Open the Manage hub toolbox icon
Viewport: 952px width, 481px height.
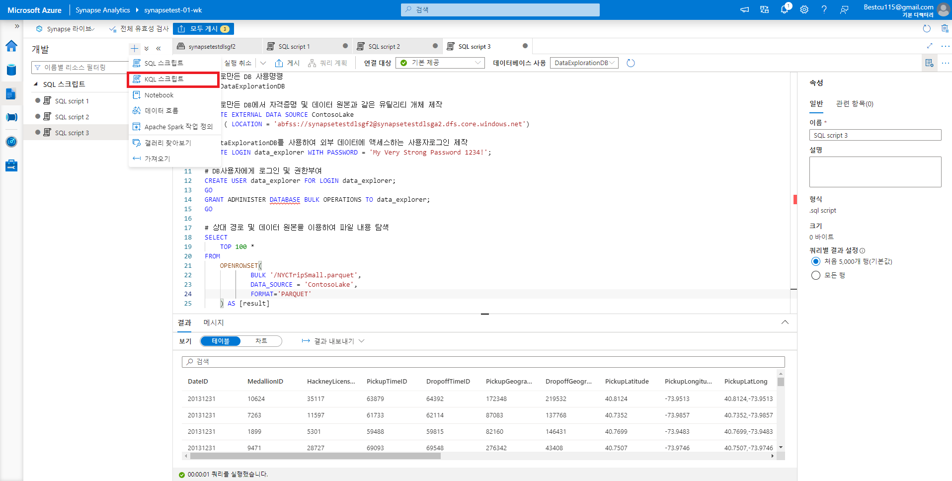11,165
